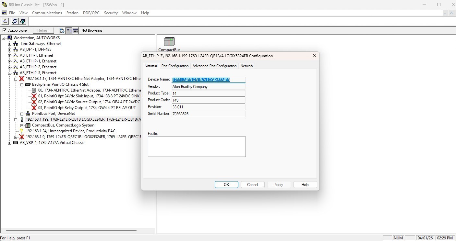The height and width of the screenshot is (241, 456).
Task: Select the General tab in the dialog
Action: click(151, 65)
